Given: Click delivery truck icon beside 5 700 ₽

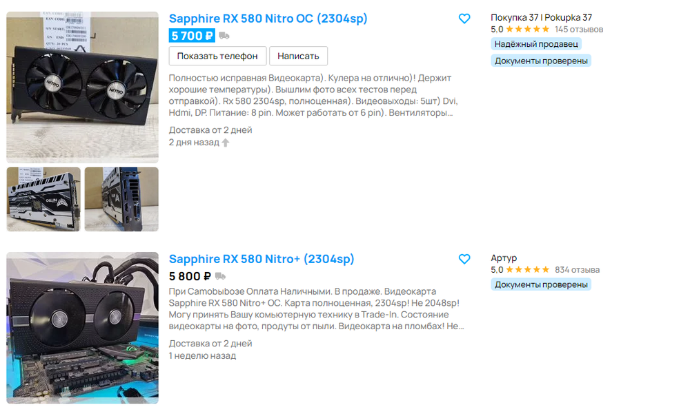Looking at the screenshot, I should click(224, 36).
